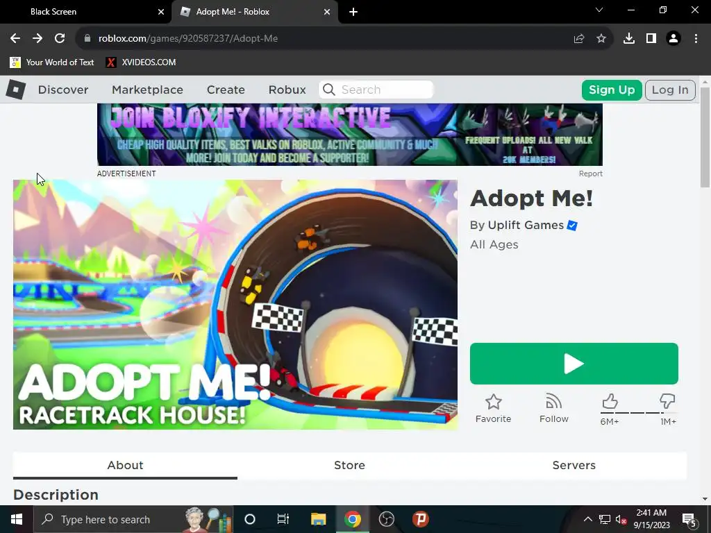This screenshot has height=533, width=711.
Task: Click the green Play game button
Action: click(x=574, y=364)
